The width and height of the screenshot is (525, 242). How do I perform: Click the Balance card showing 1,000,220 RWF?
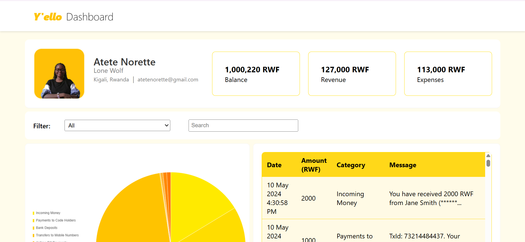[256, 74]
